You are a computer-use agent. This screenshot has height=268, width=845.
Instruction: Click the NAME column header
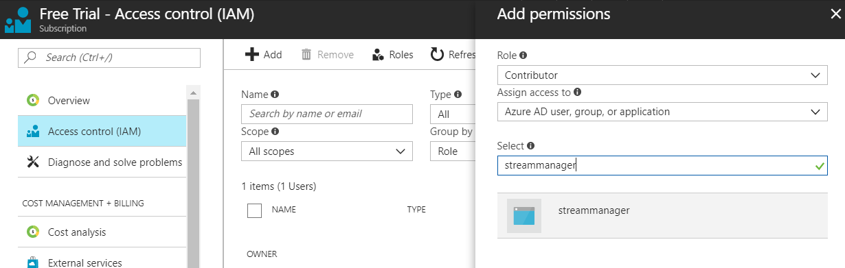click(x=284, y=210)
